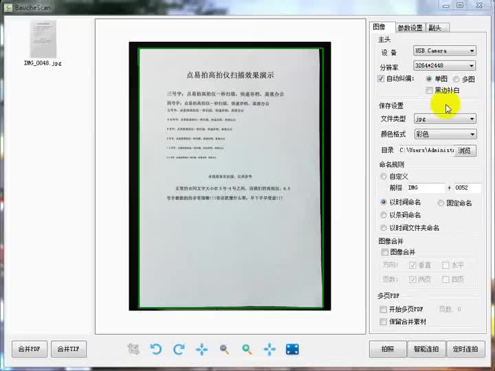Switch to 参数设置 tab

tap(410, 27)
